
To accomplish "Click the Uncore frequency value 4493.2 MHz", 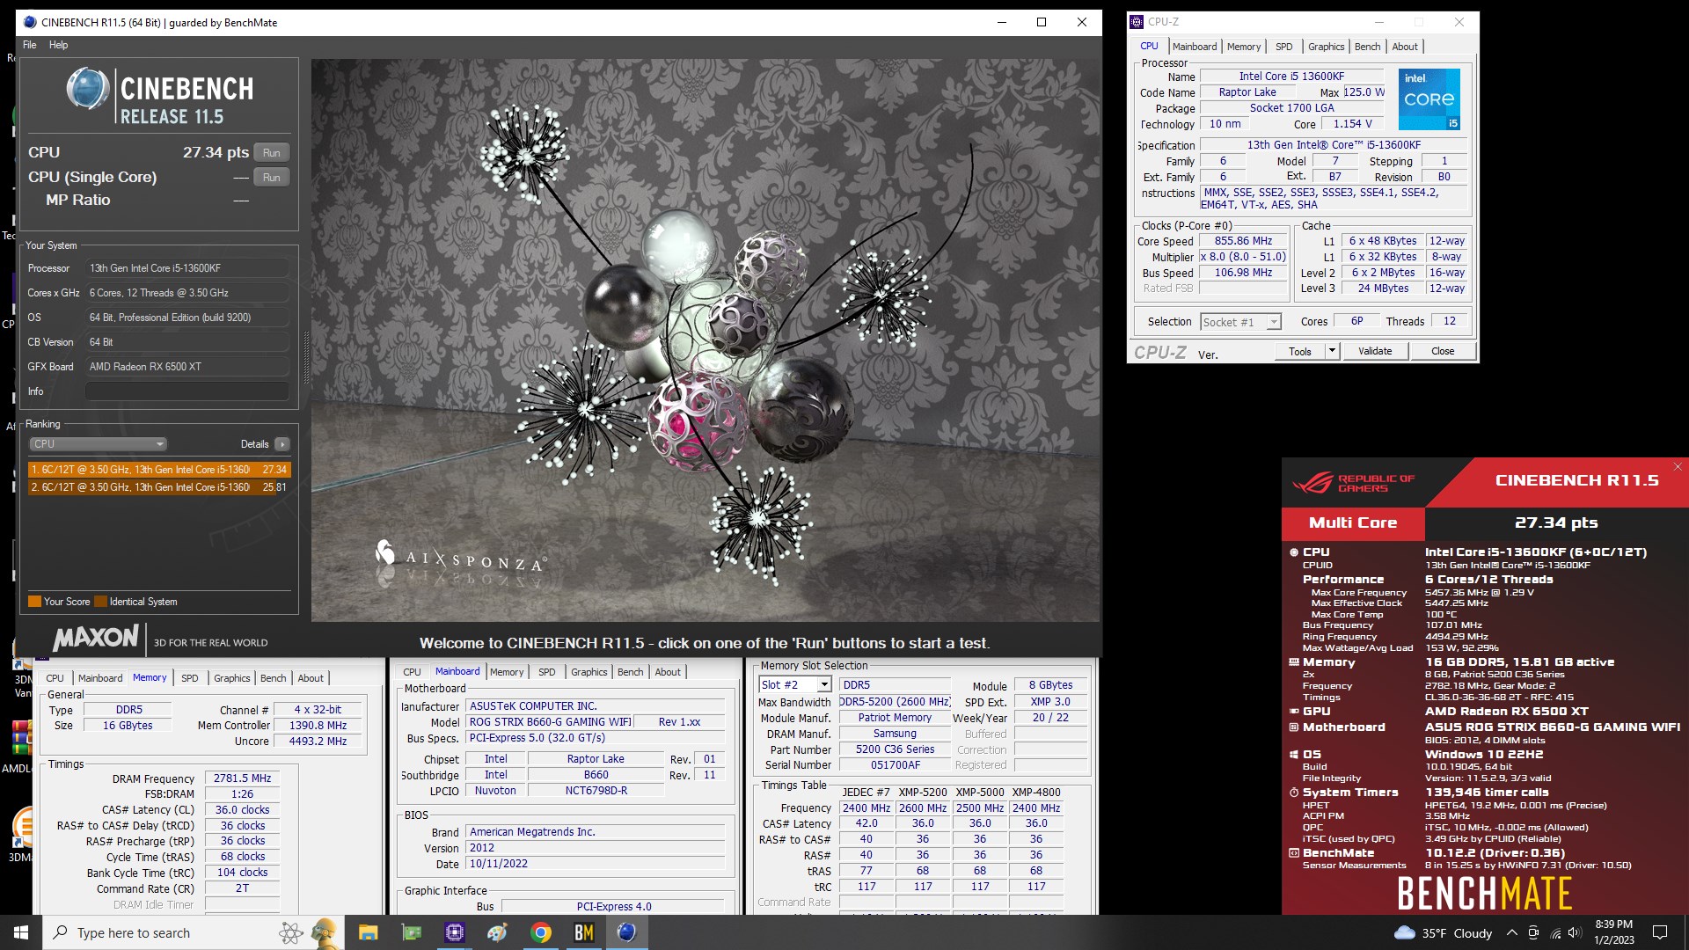I will pyautogui.click(x=318, y=742).
